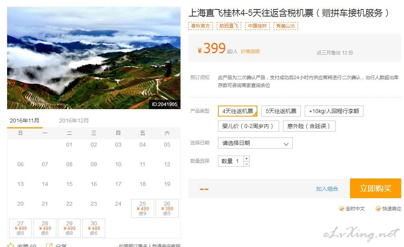This screenshot has height=247, width=404.
Task: Click the ¥399 price text
Action: point(212,48)
